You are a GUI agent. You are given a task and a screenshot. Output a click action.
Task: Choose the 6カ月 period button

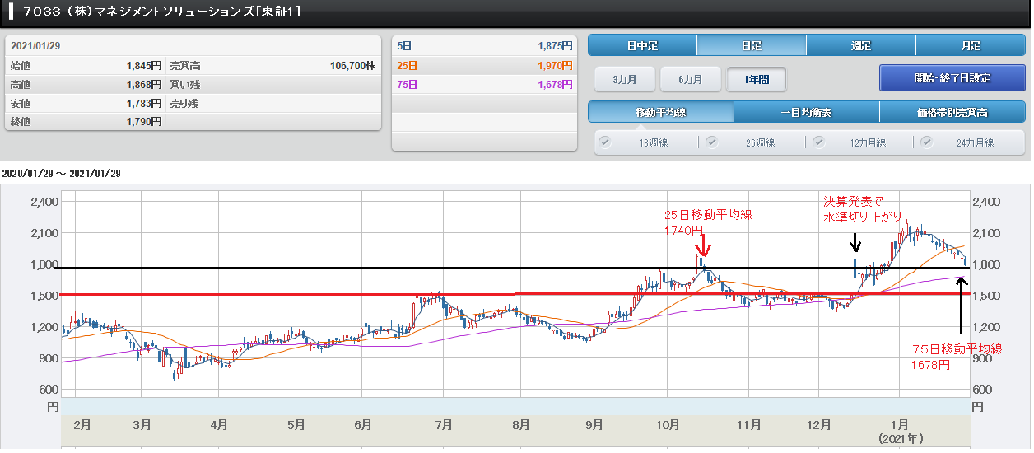click(x=690, y=79)
